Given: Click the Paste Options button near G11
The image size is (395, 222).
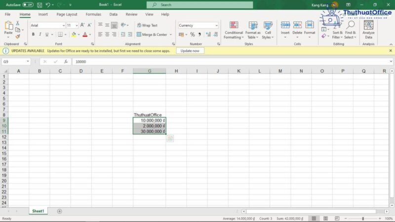Looking at the screenshot, I should [x=170, y=138].
